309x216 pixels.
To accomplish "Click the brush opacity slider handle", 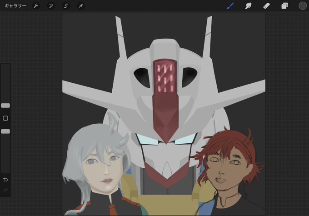I will (x=5, y=131).
